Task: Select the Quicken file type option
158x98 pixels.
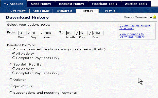Action: pos(11,79)
